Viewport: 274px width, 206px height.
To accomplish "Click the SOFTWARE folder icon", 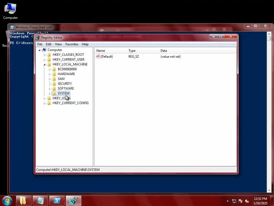I will click(54, 89).
